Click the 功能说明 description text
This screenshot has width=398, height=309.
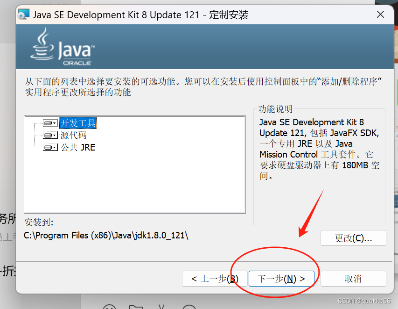[x=319, y=149]
